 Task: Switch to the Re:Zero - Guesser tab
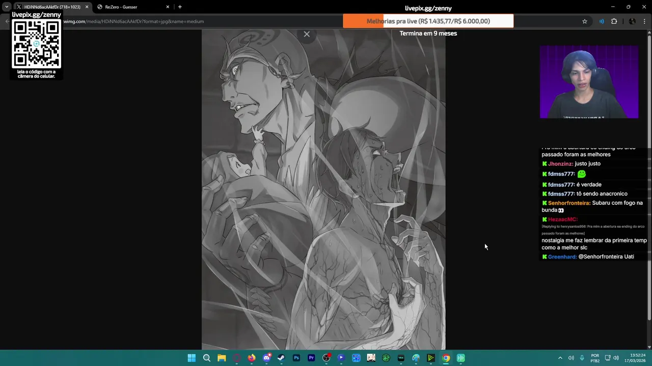(x=132, y=7)
